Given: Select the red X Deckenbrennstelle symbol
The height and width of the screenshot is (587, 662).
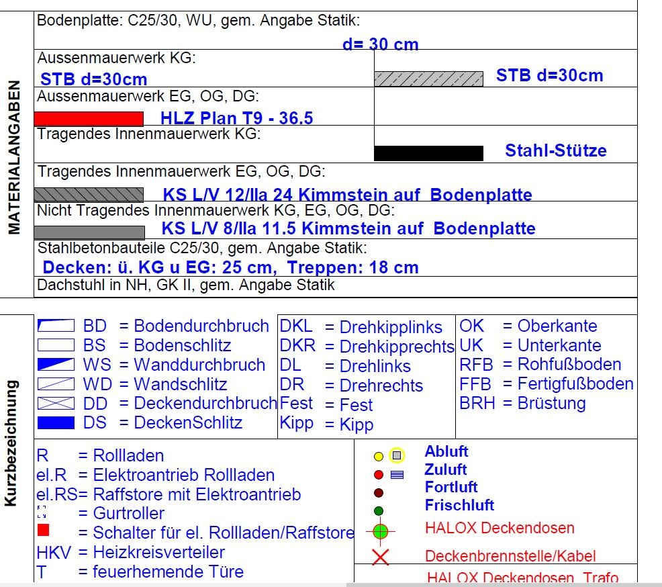Looking at the screenshot, I should (381, 556).
